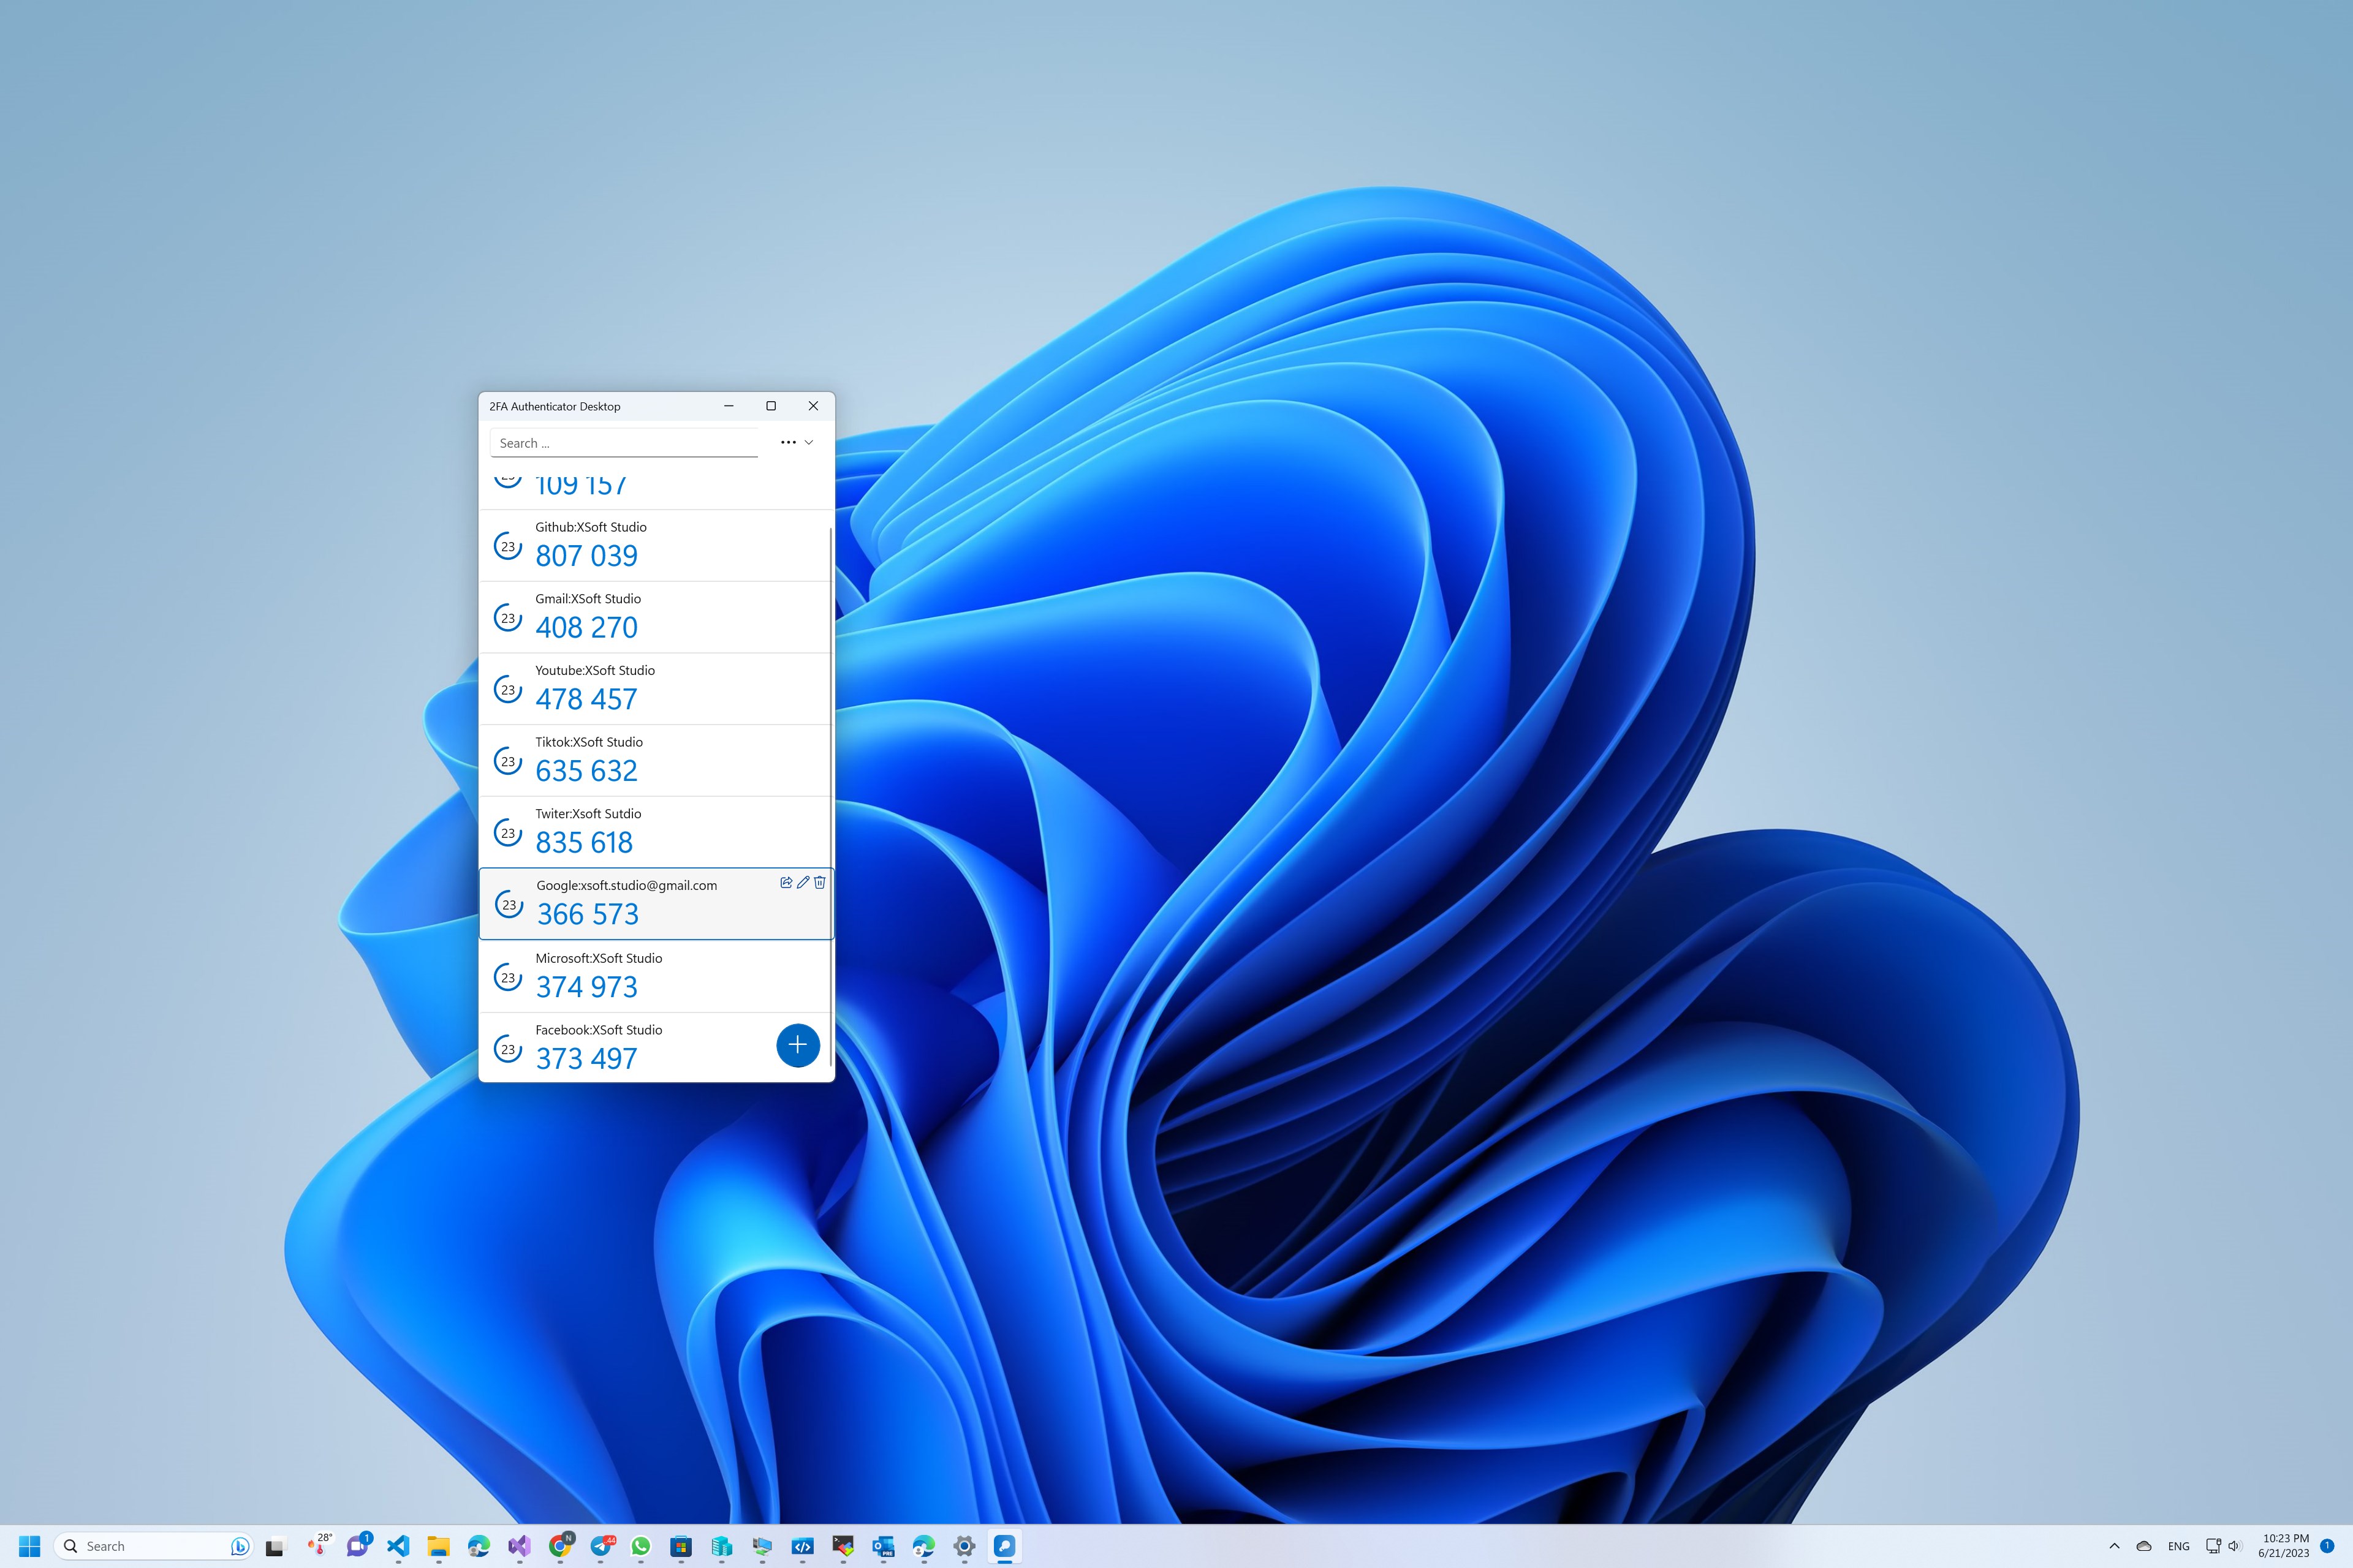Open the 2FA Authenticator icon in taskbar

coord(1004,1546)
